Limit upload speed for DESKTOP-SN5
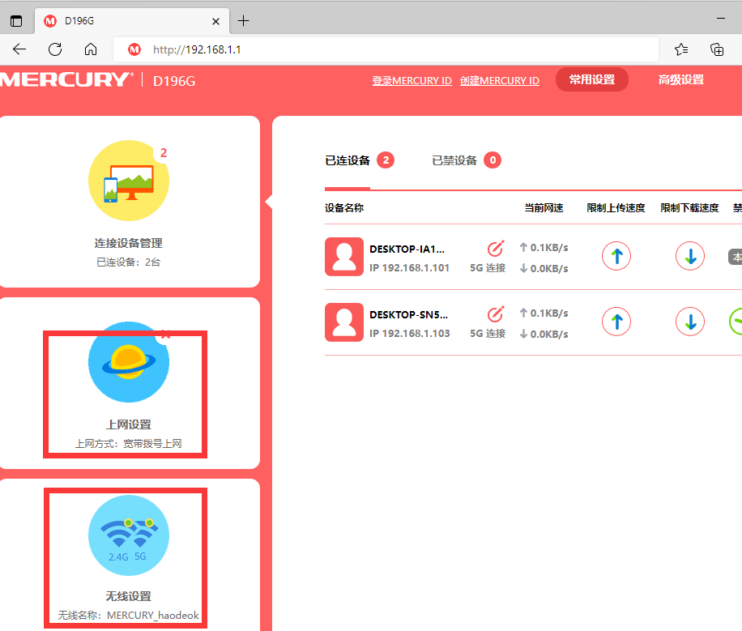This screenshot has height=631, width=742. point(616,322)
